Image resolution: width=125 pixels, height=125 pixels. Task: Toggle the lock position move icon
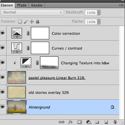click(x=31, y=22)
